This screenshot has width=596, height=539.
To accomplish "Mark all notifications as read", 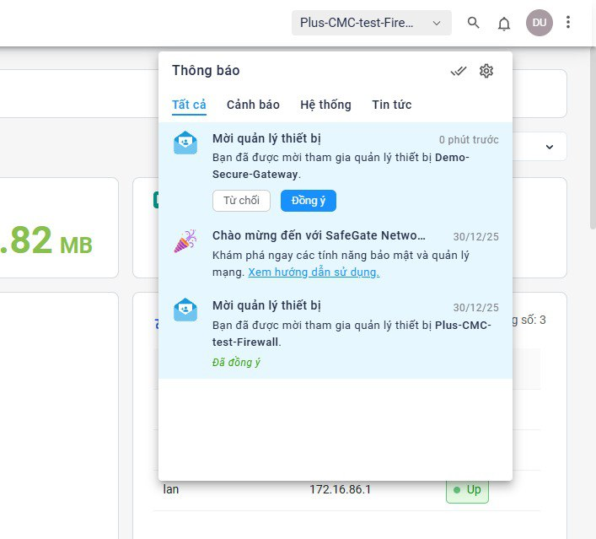I will [x=459, y=71].
